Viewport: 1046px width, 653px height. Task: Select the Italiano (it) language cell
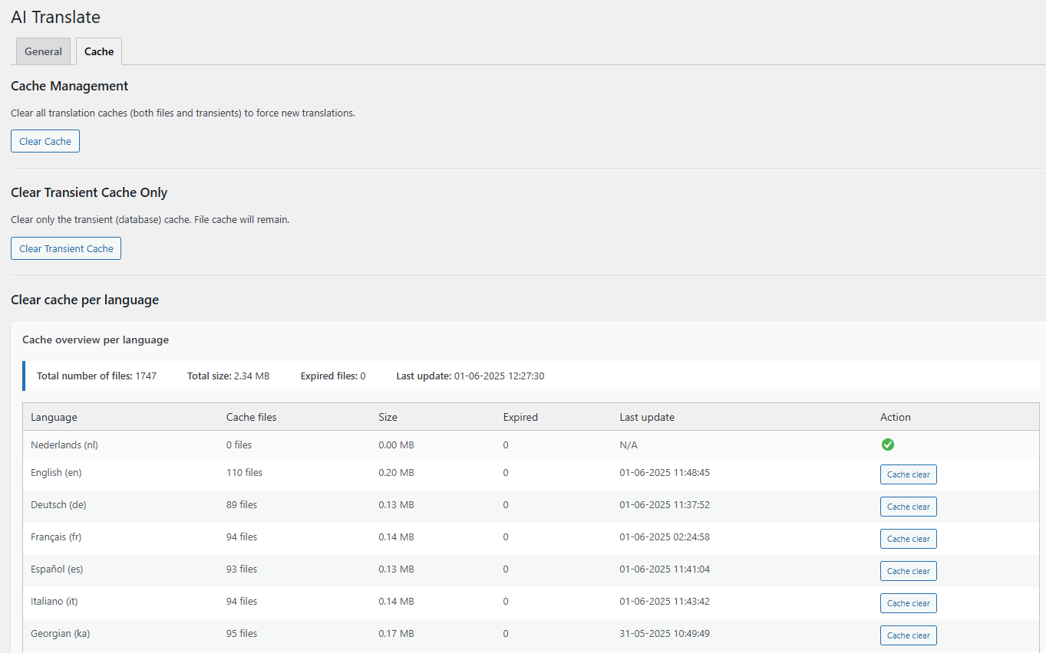[54, 601]
